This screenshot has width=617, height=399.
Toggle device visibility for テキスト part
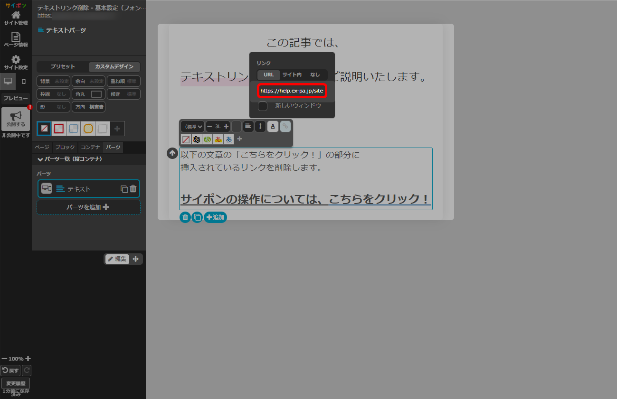pyautogui.click(x=47, y=188)
